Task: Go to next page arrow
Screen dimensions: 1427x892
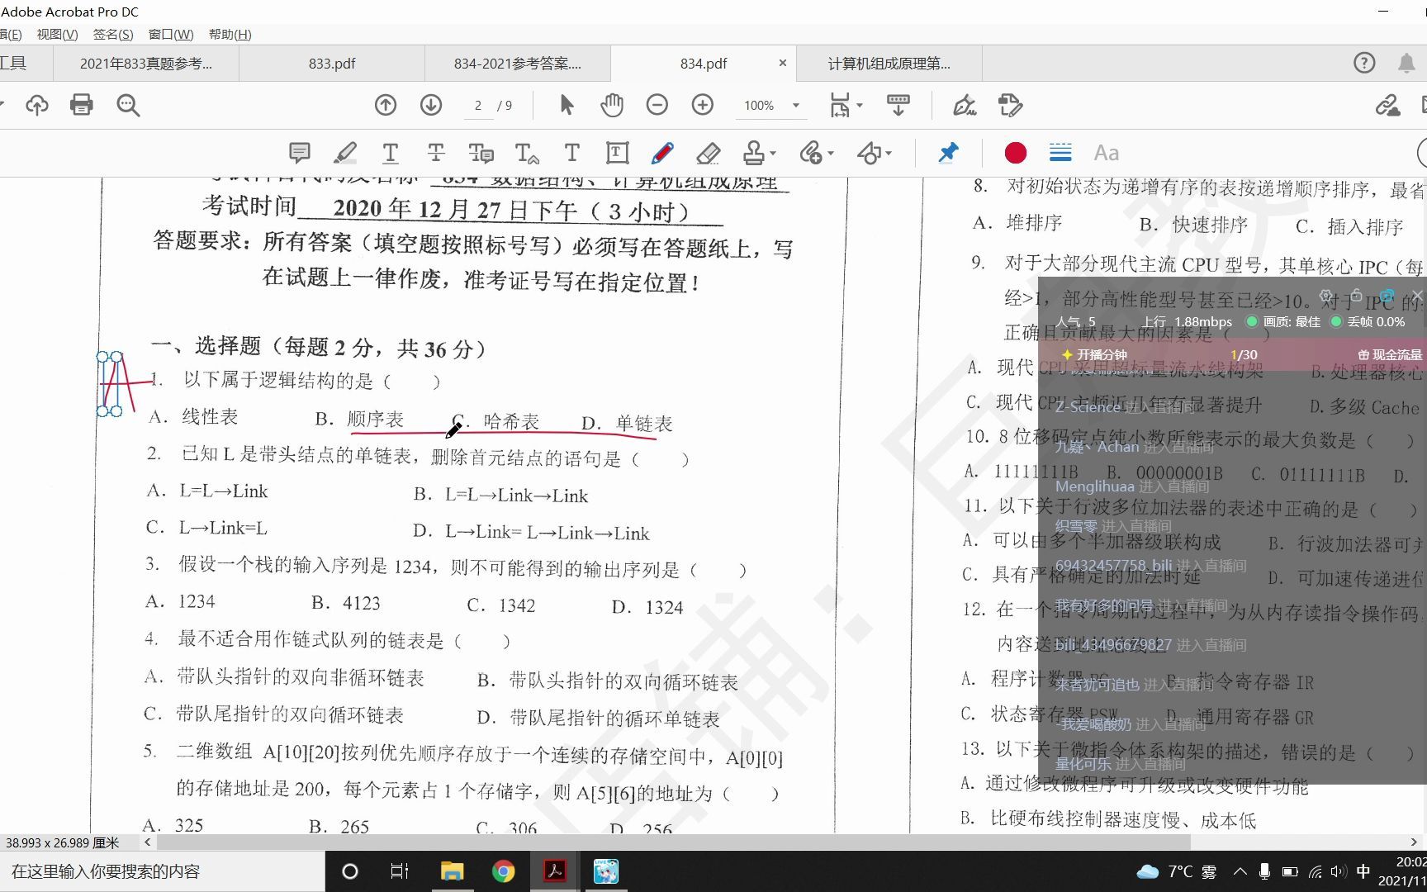Action: pos(431,105)
